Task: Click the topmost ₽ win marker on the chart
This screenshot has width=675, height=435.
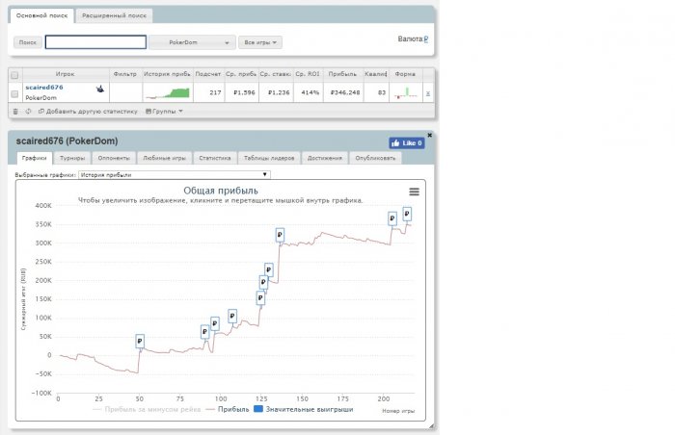Action: 407,214
